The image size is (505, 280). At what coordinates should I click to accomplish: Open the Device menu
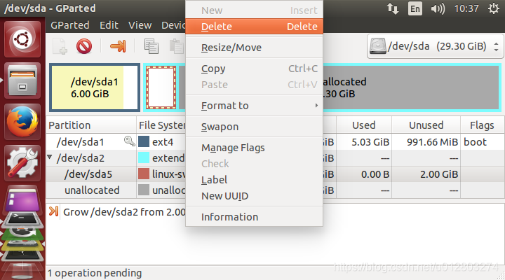click(173, 25)
